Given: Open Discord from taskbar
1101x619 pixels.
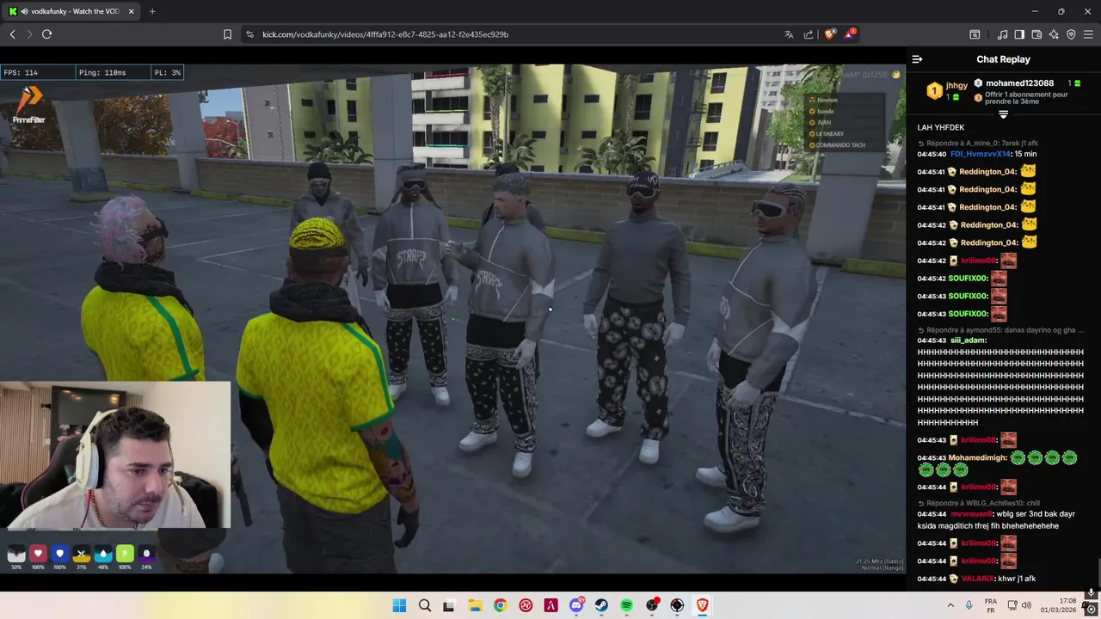Looking at the screenshot, I should [576, 605].
